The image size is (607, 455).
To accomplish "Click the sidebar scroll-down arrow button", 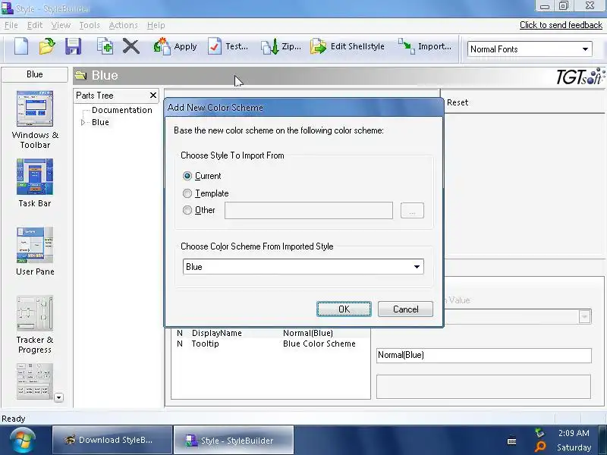I will pyautogui.click(x=59, y=397).
